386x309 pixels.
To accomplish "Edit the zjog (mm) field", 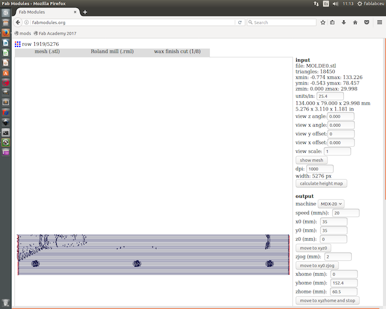I will tap(338, 256).
